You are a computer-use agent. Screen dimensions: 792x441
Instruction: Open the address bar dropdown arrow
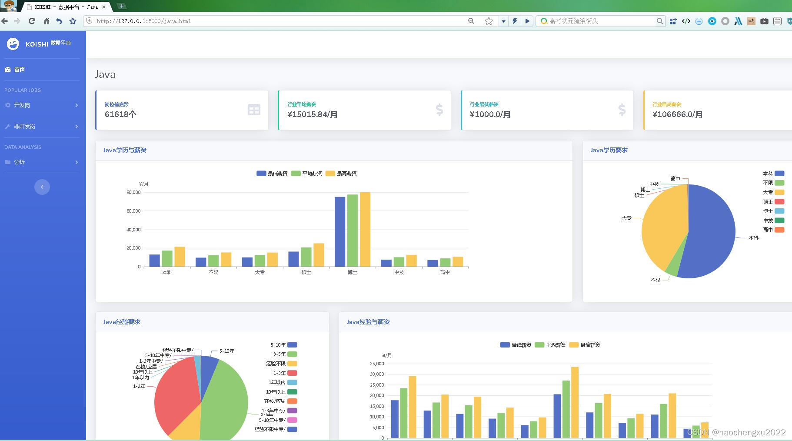pyautogui.click(x=503, y=21)
